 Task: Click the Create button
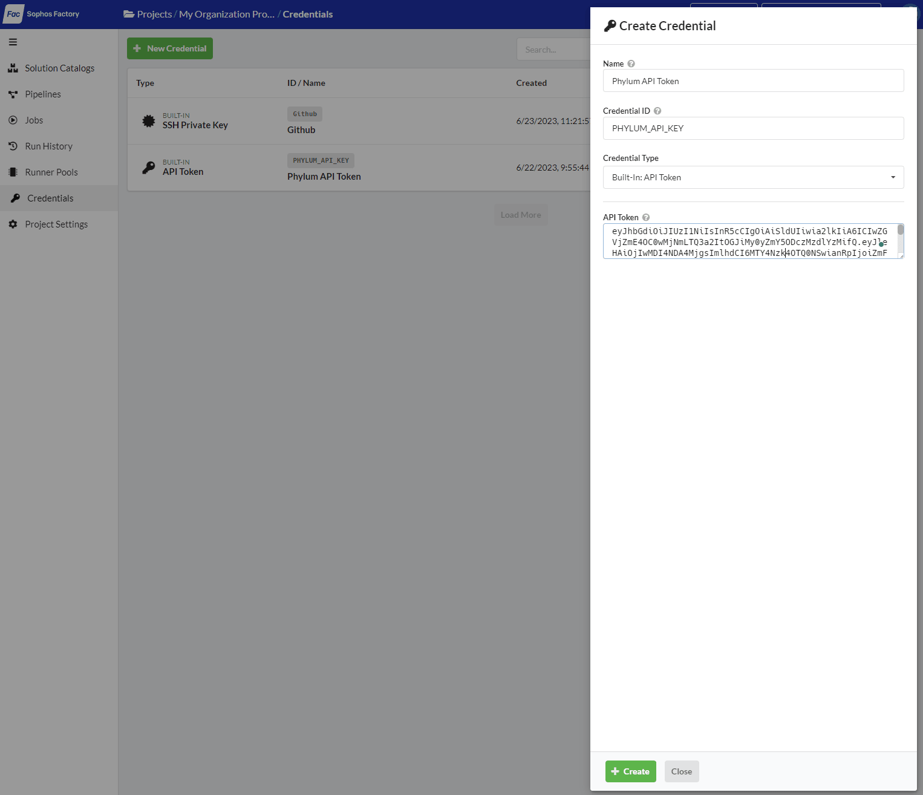point(631,771)
